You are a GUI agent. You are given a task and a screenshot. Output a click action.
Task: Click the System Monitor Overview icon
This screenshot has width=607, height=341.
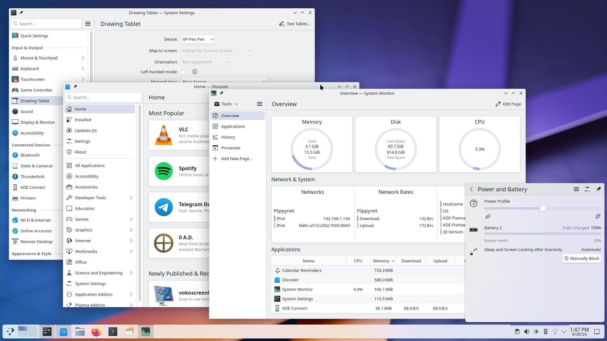pyautogui.click(x=216, y=115)
